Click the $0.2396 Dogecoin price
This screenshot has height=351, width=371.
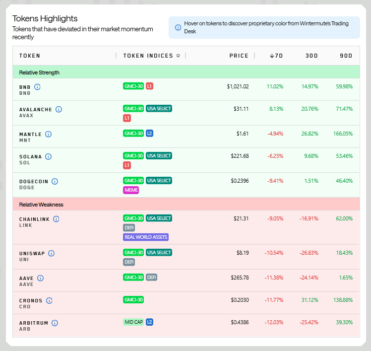coord(240,181)
